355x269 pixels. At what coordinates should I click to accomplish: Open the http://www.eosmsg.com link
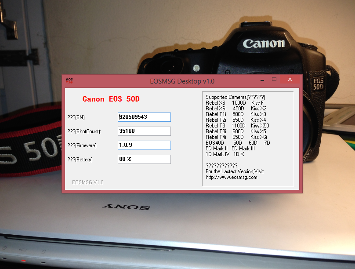pyautogui.click(x=232, y=177)
